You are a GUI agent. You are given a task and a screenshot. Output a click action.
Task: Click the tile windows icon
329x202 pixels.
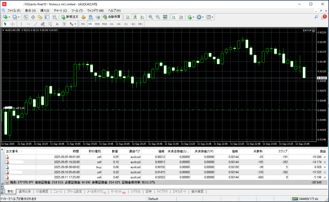pos(165,17)
